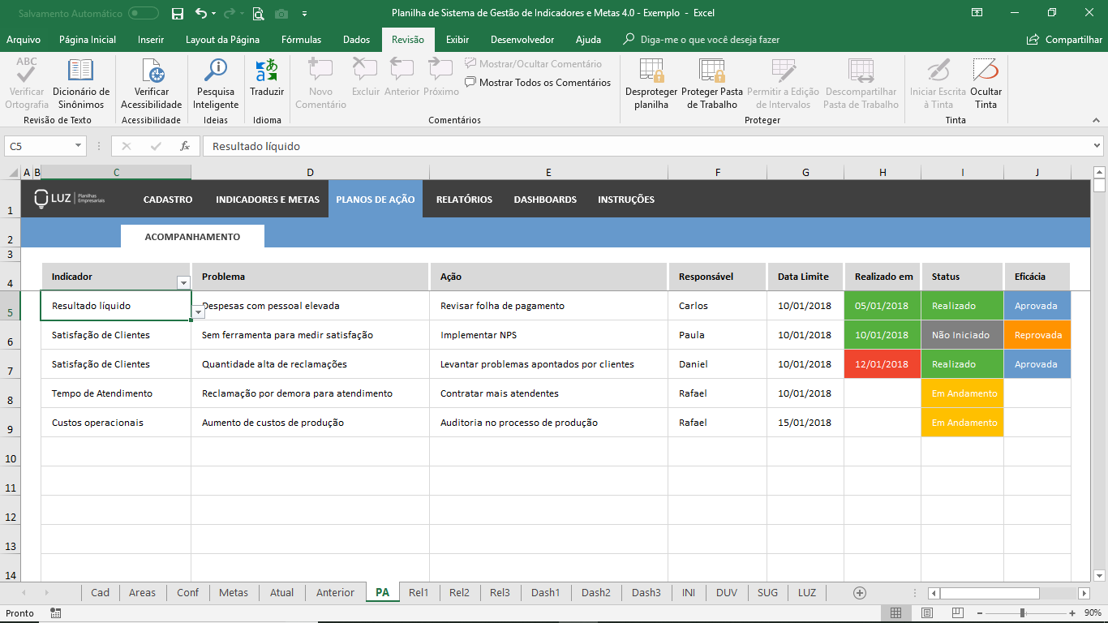Expand the formula bar
The height and width of the screenshot is (623, 1108).
pyautogui.click(x=1097, y=146)
